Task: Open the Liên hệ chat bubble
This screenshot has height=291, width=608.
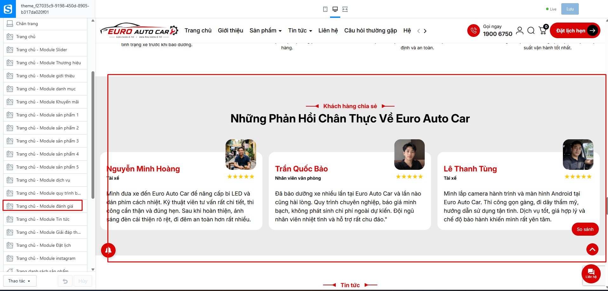Action: tap(591, 274)
